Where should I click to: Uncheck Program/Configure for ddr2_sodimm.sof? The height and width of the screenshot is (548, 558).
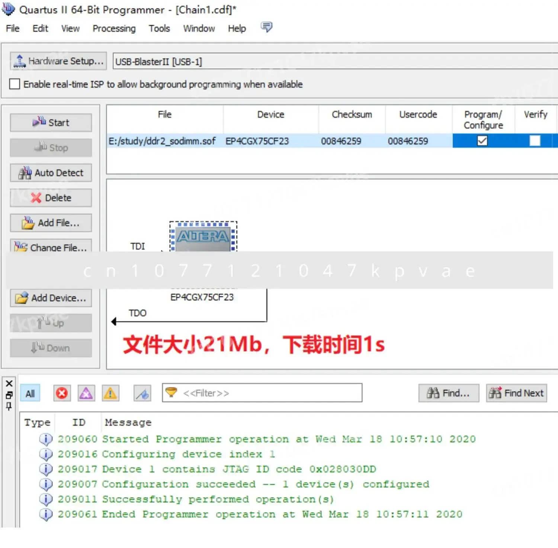(x=482, y=141)
